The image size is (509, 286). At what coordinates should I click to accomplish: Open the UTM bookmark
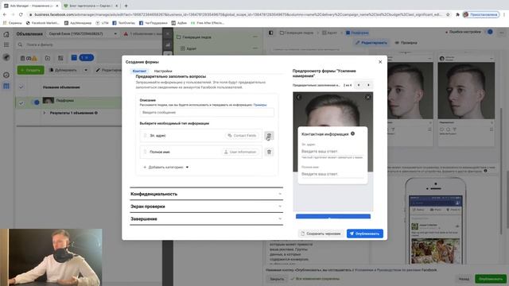coord(102,23)
